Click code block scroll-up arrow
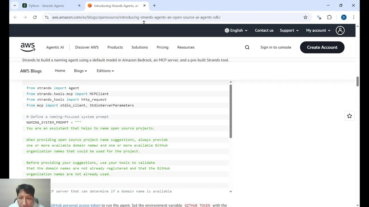Image resolution: width=369 pixels, height=207 pixels. pos(231,82)
